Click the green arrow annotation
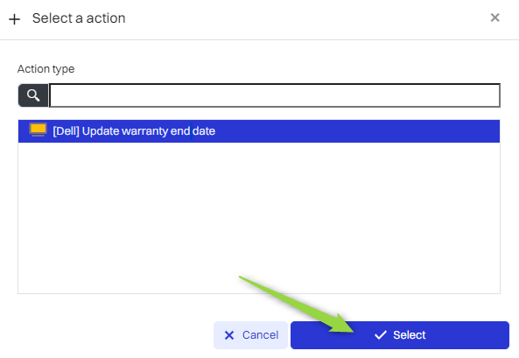The image size is (519, 358). (297, 304)
